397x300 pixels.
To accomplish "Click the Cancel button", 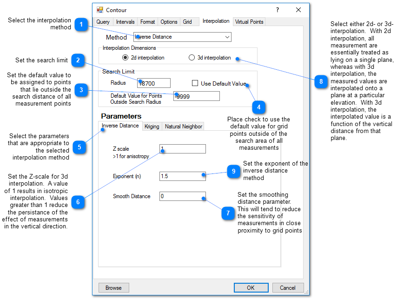I will pyautogui.click(x=288, y=287).
